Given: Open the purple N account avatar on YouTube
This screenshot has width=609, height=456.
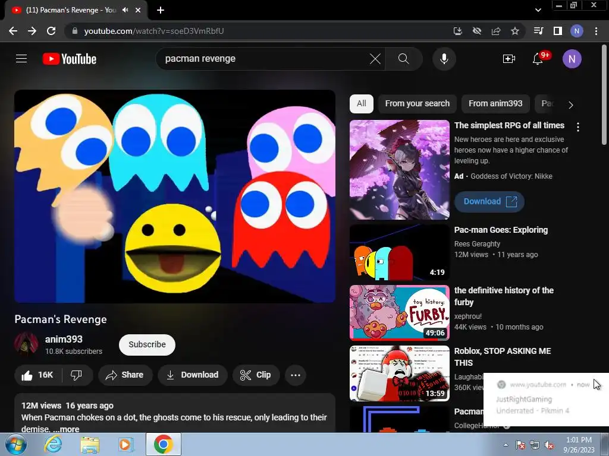Looking at the screenshot, I should [572, 59].
